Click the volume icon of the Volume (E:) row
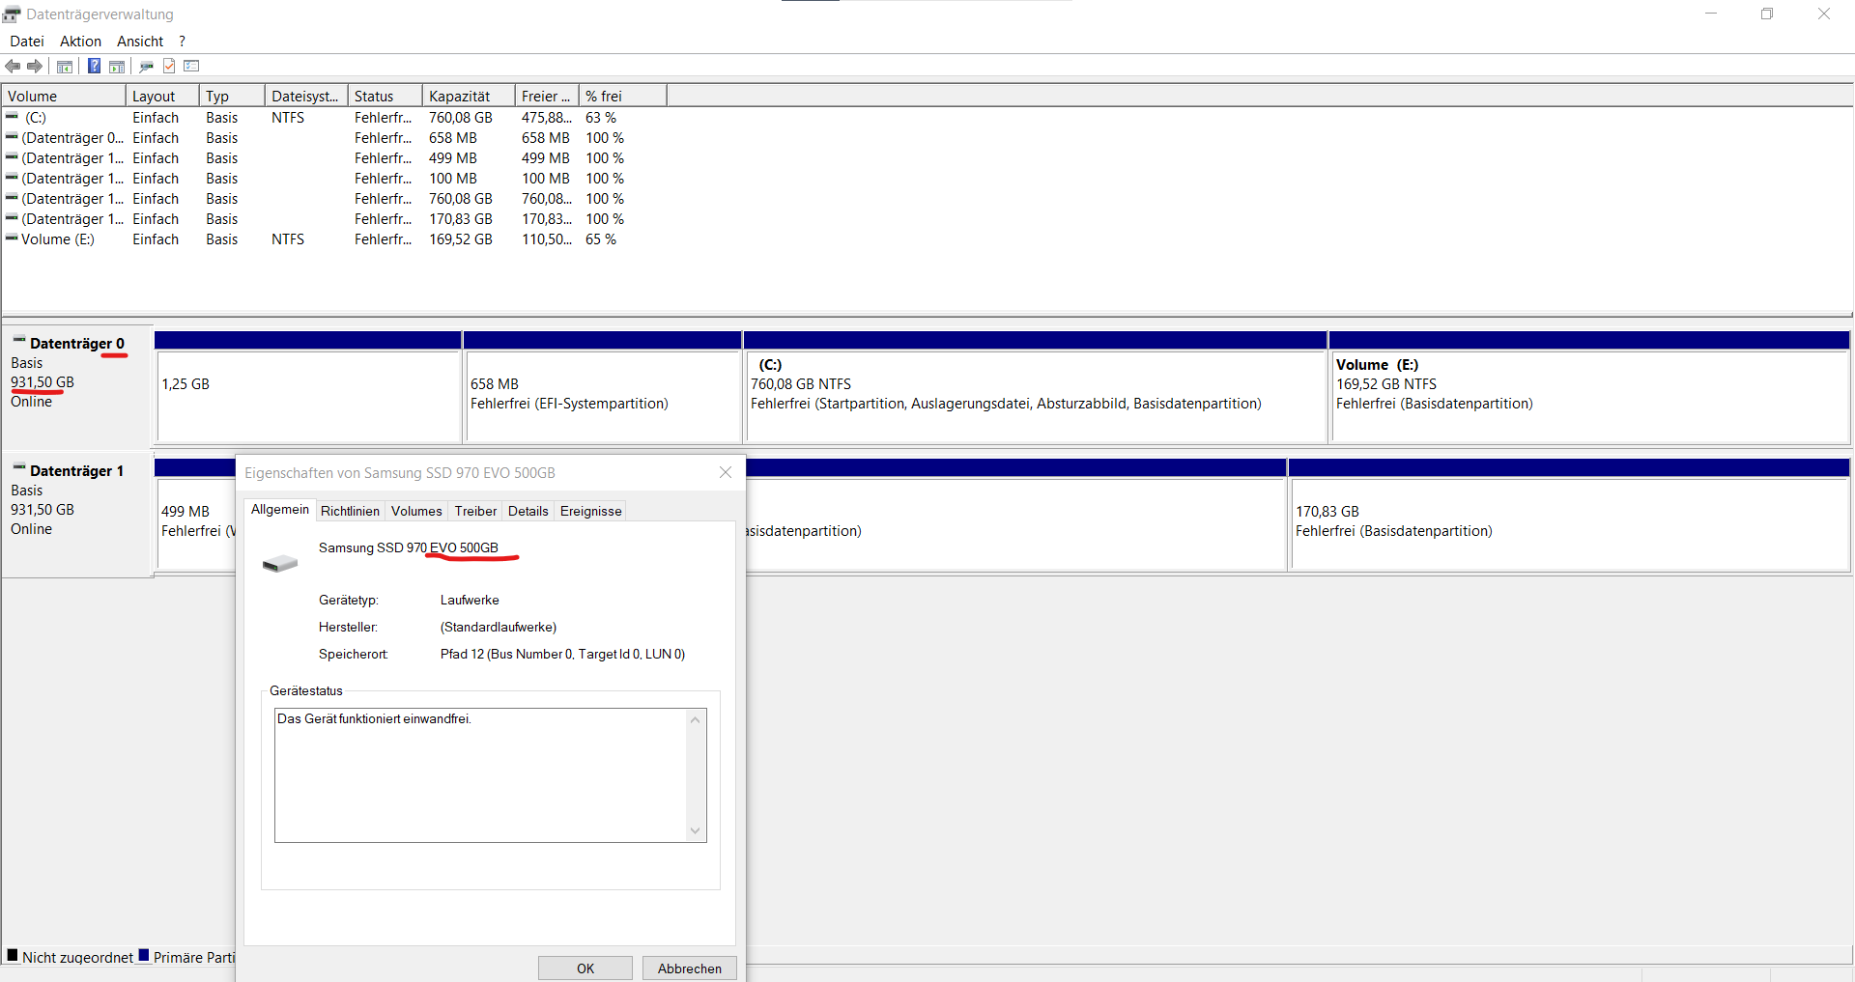The image size is (1855, 982). (12, 238)
